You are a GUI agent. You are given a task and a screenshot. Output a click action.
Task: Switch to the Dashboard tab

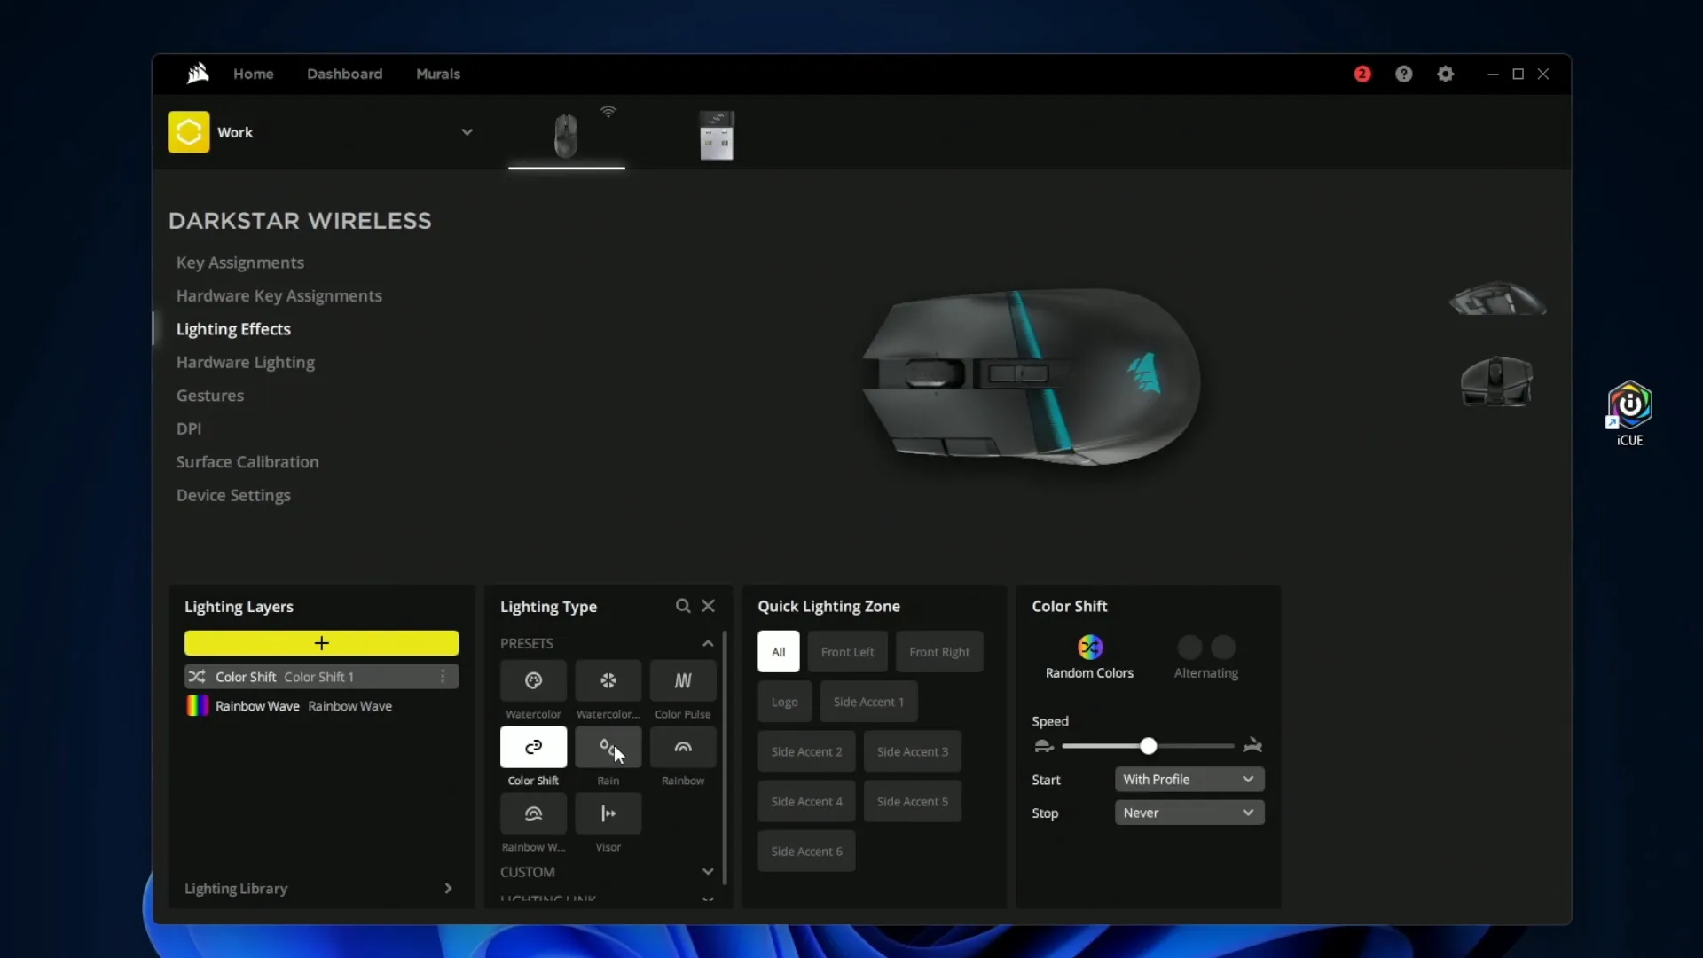click(344, 74)
